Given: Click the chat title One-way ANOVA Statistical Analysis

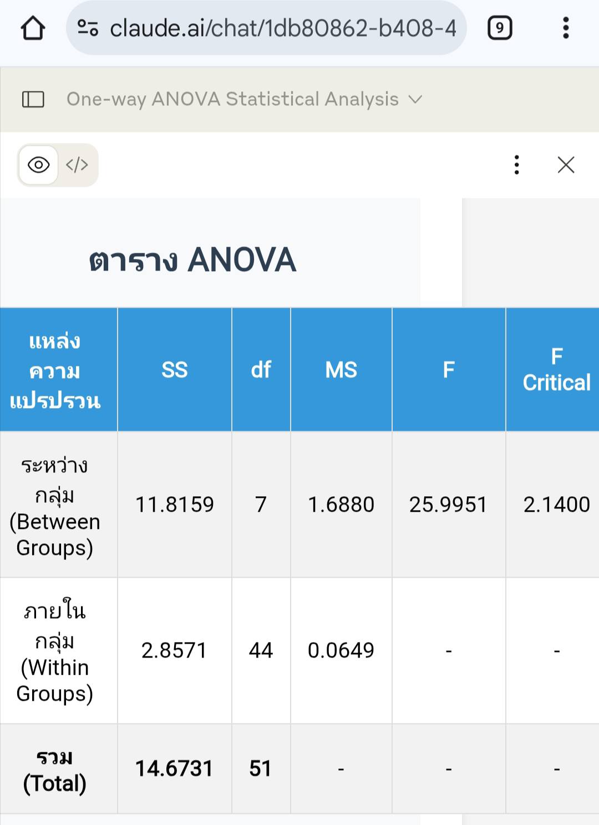Looking at the screenshot, I should (x=232, y=99).
